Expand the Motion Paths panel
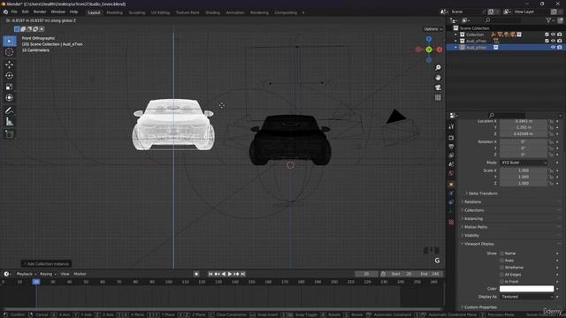Image resolution: width=566 pixels, height=318 pixels. point(475,227)
